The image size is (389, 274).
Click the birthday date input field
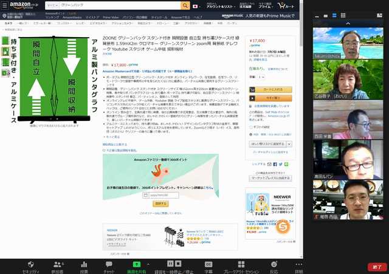(x=160, y=195)
